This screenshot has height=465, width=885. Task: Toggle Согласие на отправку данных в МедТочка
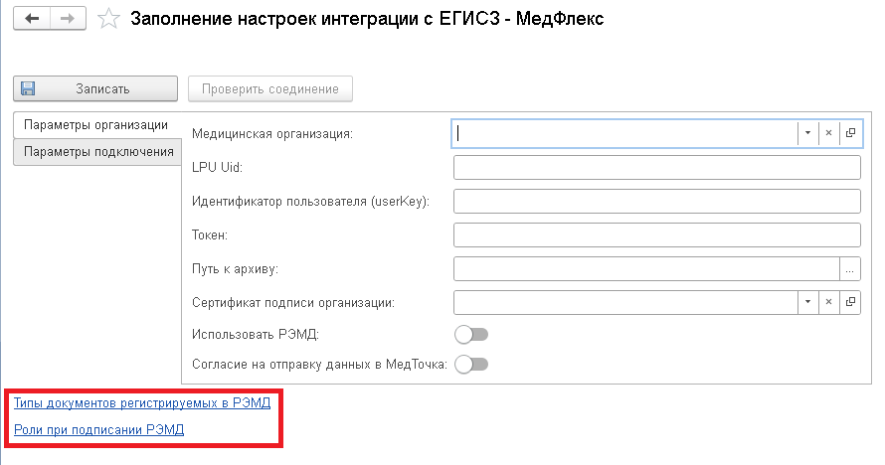pos(471,365)
